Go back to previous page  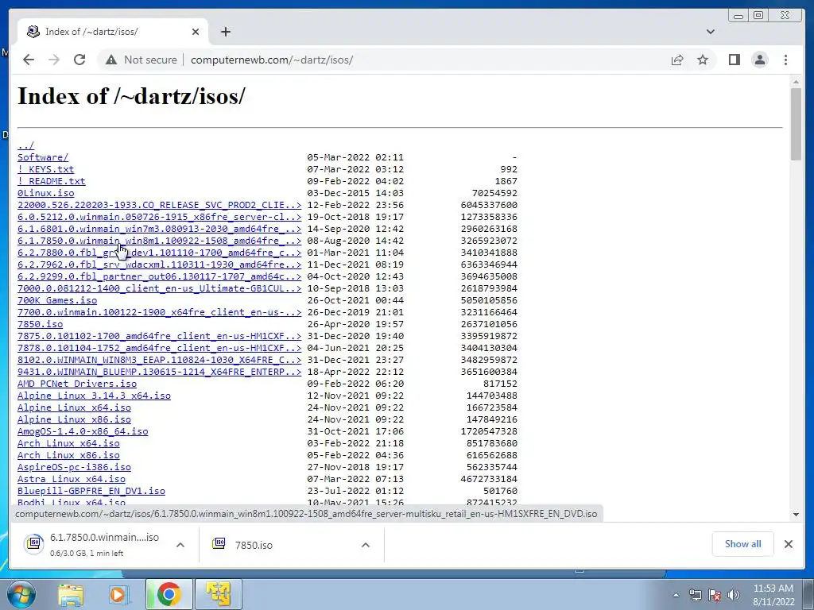coord(29,60)
